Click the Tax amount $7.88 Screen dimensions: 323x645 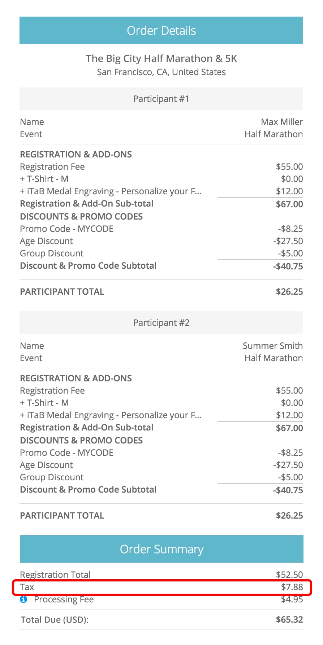coord(292,587)
